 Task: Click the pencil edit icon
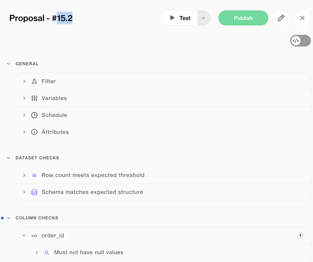281,18
